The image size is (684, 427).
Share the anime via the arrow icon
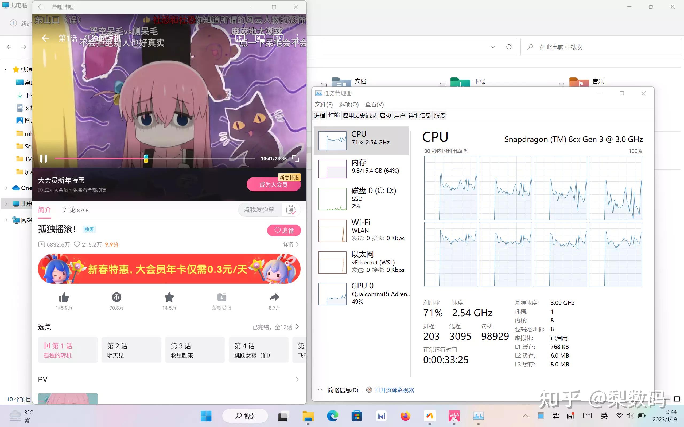(274, 297)
